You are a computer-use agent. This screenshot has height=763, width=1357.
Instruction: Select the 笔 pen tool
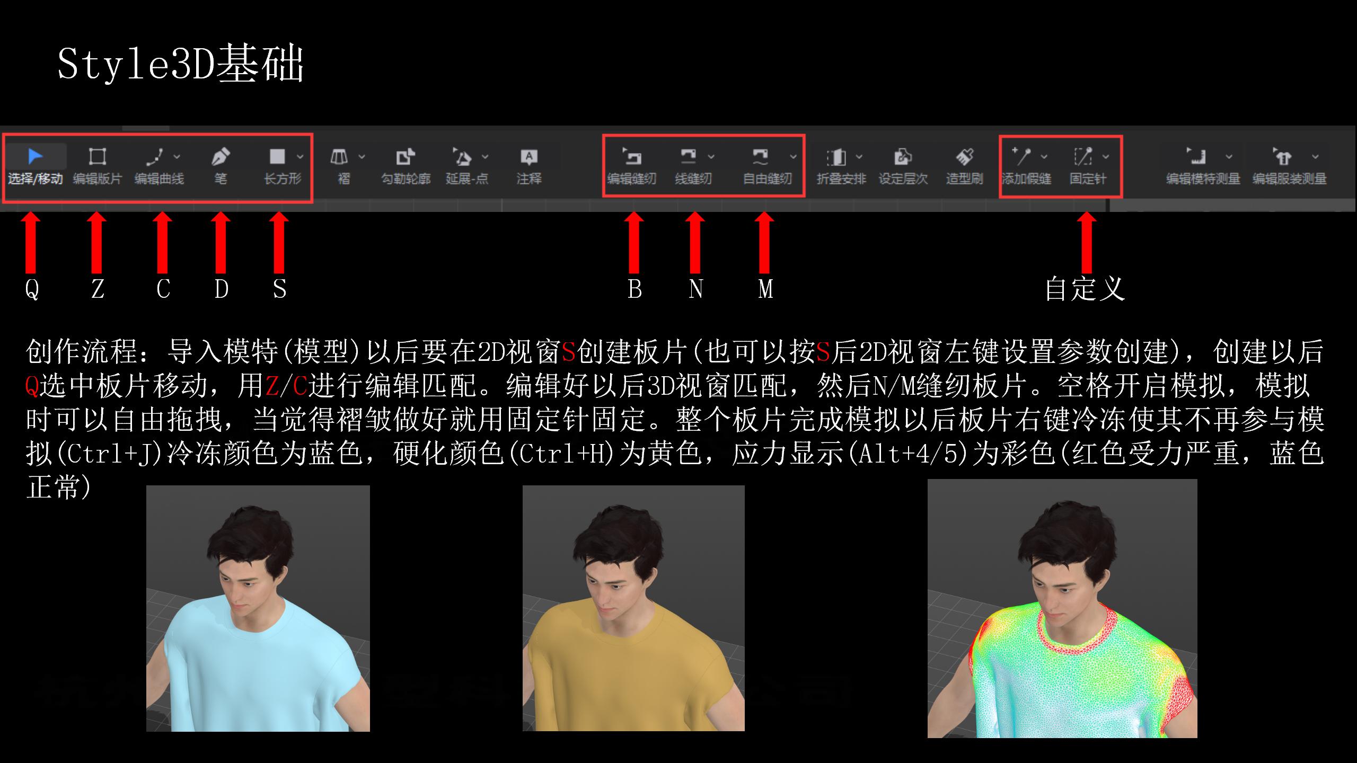click(221, 165)
